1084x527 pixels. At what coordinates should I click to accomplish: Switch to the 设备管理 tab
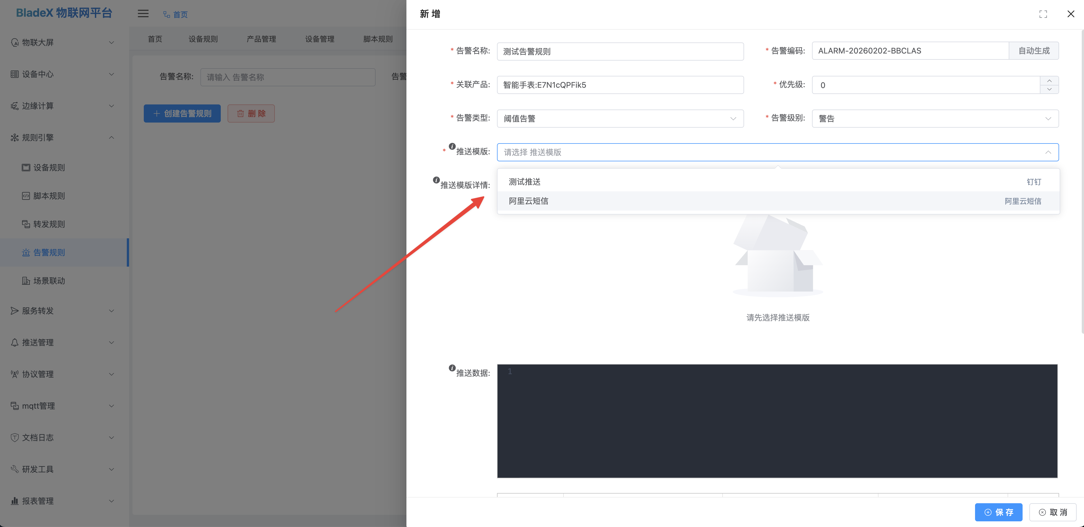pos(320,39)
